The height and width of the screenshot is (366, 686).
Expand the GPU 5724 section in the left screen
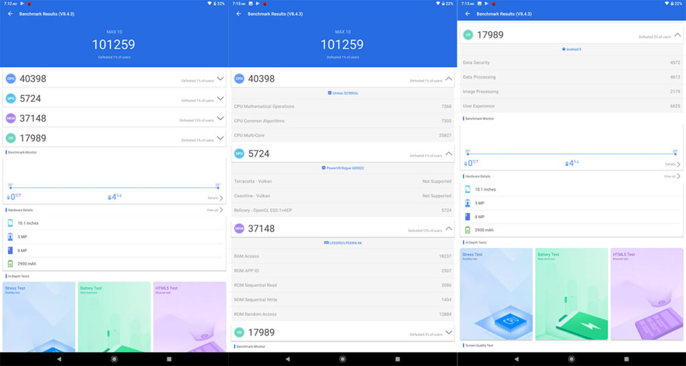tap(220, 99)
